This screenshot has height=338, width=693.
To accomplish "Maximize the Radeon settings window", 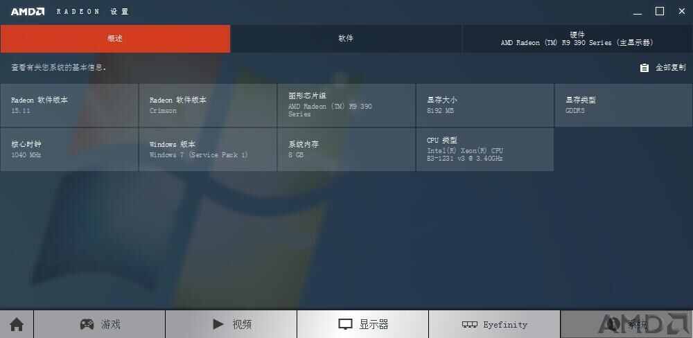I will pyautogui.click(x=660, y=12).
